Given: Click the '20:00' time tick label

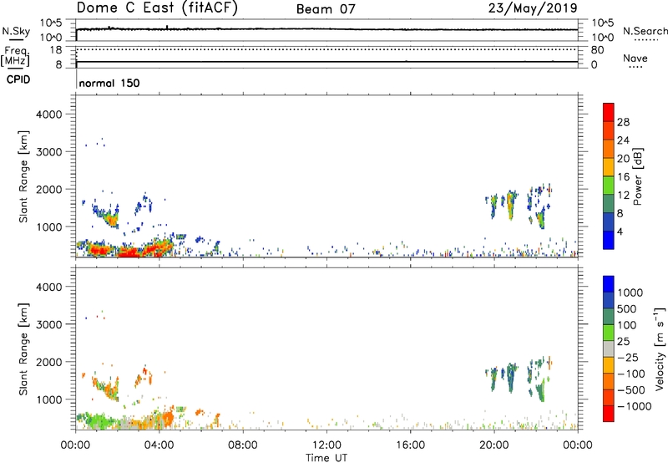Looking at the screenshot, I should click(493, 445).
